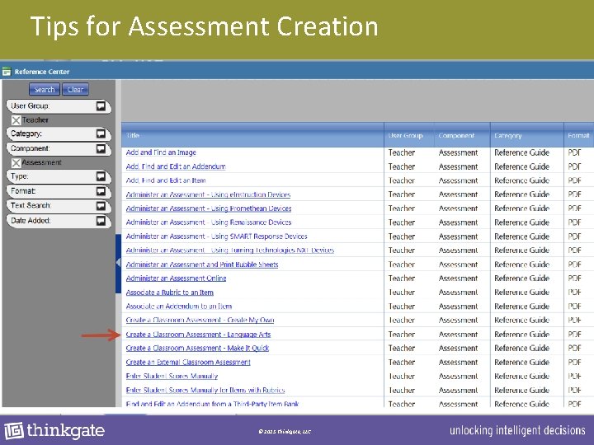This screenshot has height=445, width=594.
Task: Collapse the filter sidebar arrow handle
Action: point(118,262)
